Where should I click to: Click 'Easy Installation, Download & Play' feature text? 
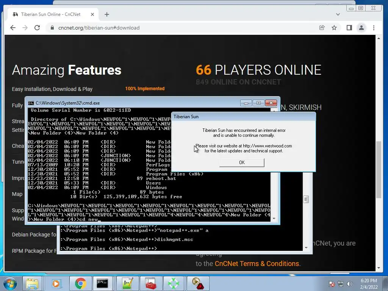(x=52, y=89)
